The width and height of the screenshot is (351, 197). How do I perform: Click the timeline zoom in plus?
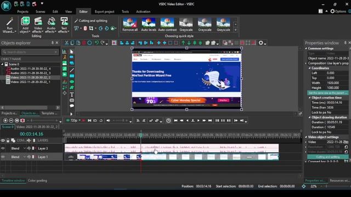point(5,120)
